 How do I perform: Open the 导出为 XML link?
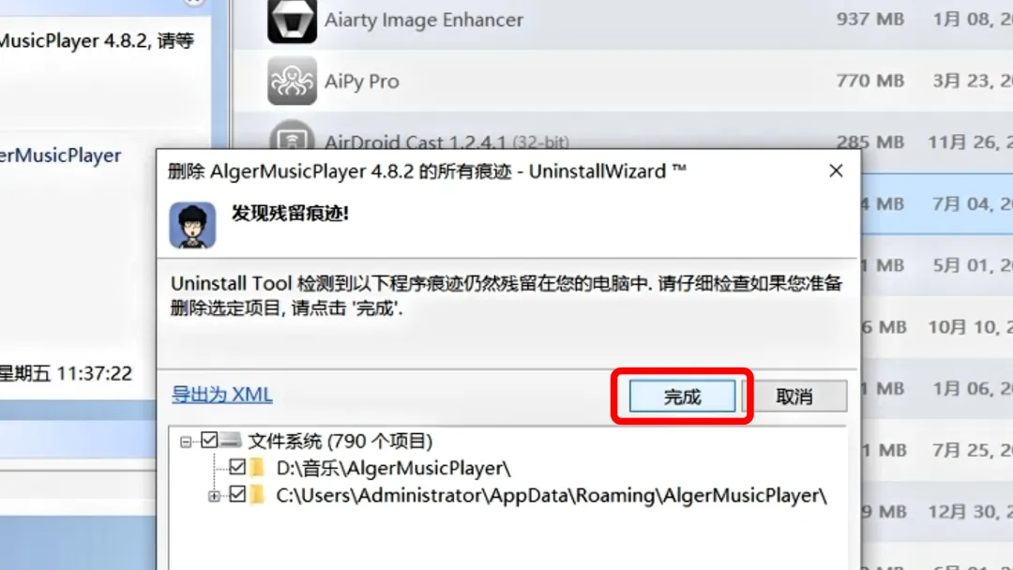pyautogui.click(x=221, y=395)
